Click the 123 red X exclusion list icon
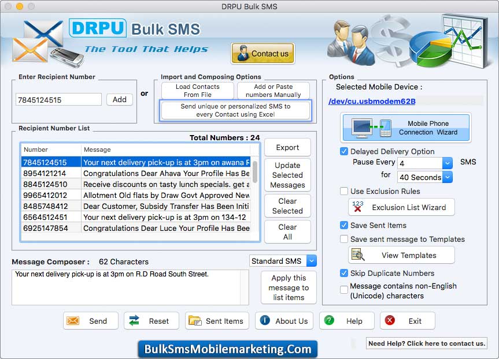The image size is (499, 359). click(x=358, y=207)
